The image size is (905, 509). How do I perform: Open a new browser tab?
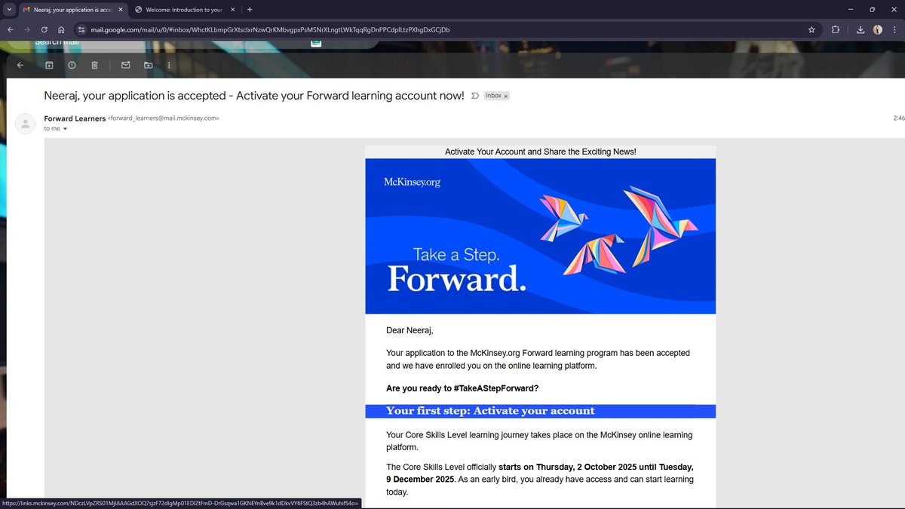250,9
